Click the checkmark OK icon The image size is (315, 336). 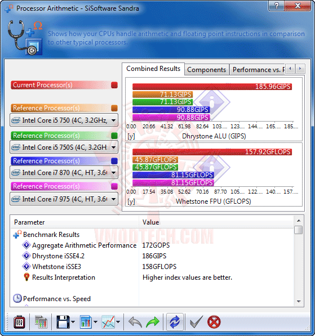(196, 322)
